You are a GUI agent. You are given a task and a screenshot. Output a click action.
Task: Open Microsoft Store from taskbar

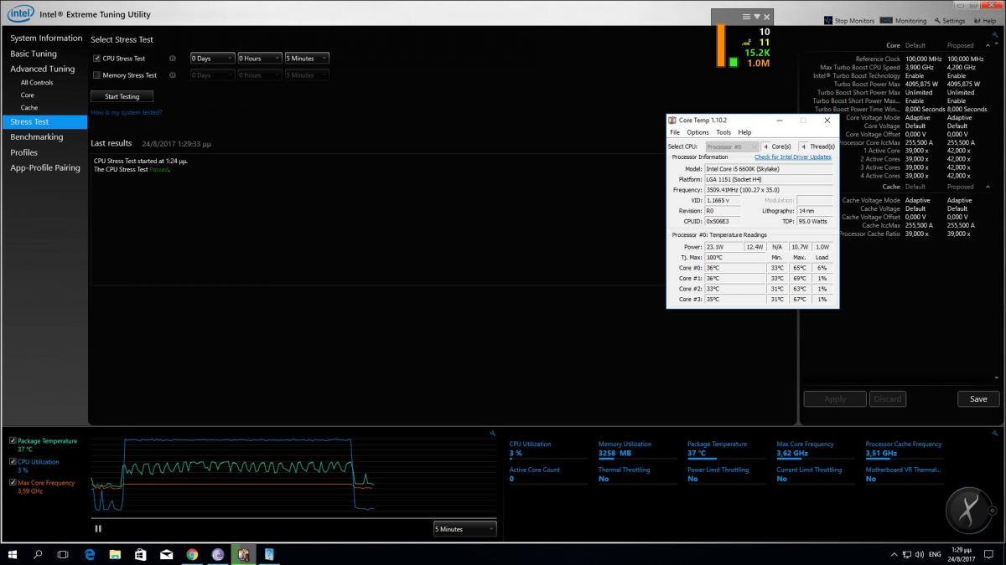click(141, 554)
